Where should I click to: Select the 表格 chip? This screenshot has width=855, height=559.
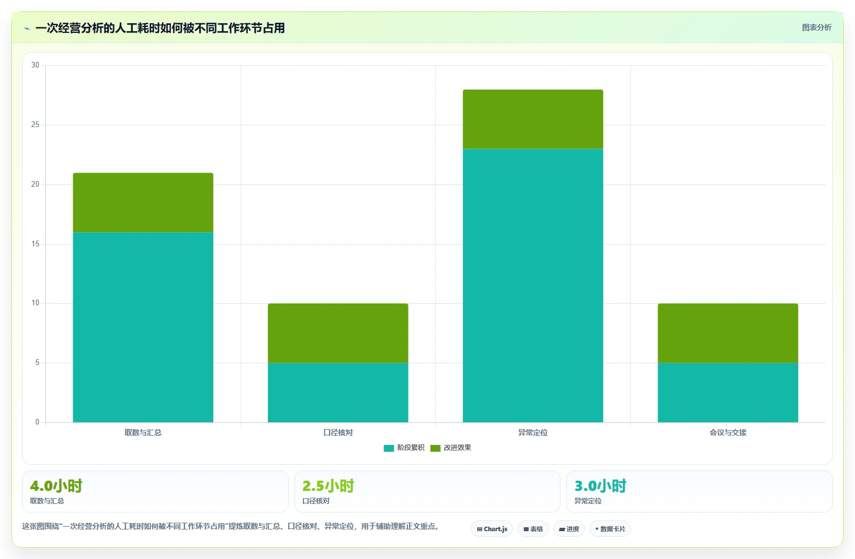click(533, 529)
